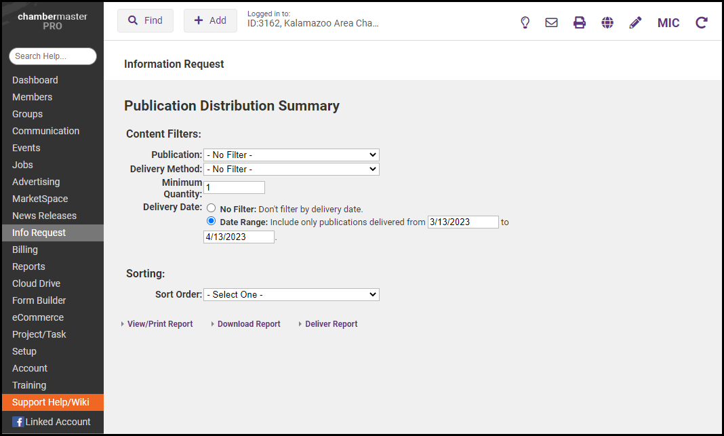Image resolution: width=724 pixels, height=436 pixels.
Task: Open the envelope mail icon
Action: coord(552,22)
